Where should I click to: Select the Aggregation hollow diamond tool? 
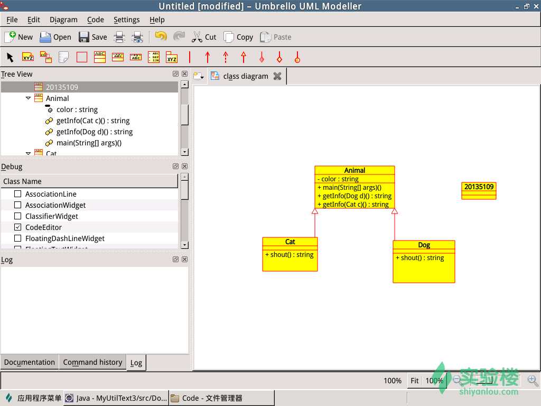point(279,57)
